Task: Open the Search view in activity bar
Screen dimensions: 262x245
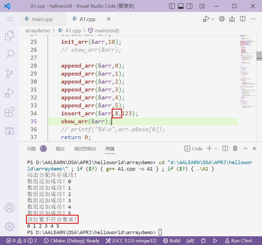Action: pos(10,54)
